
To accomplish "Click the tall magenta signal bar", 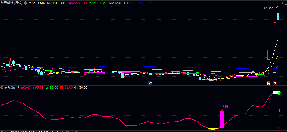I will pyautogui.click(x=222, y=119).
